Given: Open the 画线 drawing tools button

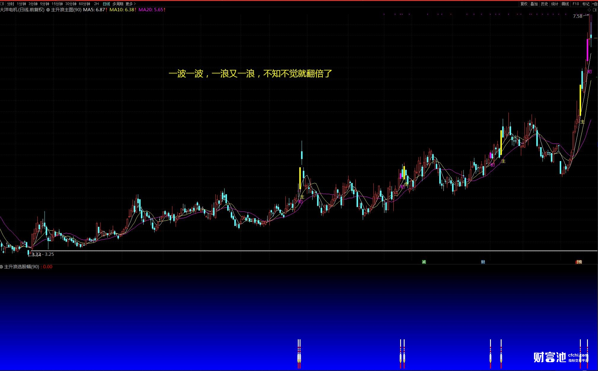Looking at the screenshot, I should click(565, 4).
